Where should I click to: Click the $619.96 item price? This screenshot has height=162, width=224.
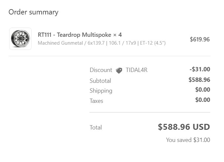pos(200,39)
